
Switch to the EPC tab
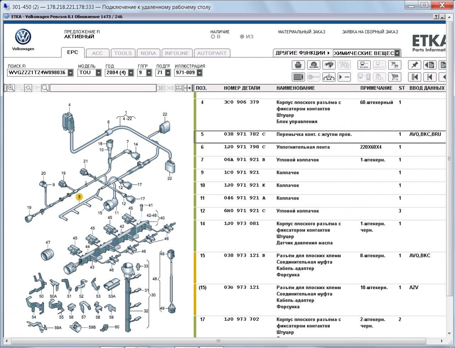pos(73,52)
